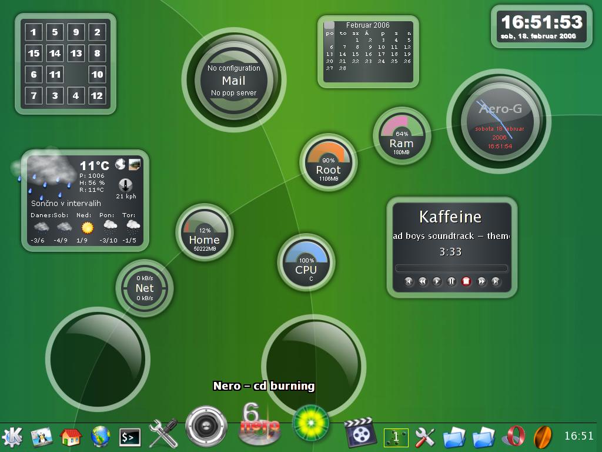This screenshot has width=602, height=452.
Task: Play the track in Kaffeine widget
Action: pyautogui.click(x=437, y=281)
